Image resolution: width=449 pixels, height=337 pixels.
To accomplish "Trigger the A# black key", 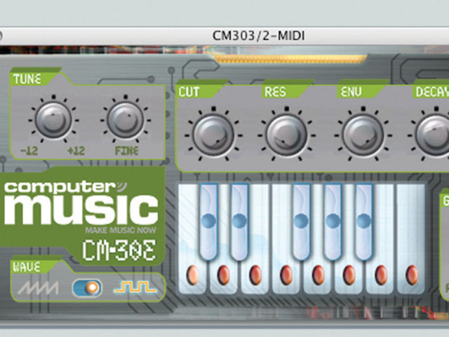I will (364, 221).
